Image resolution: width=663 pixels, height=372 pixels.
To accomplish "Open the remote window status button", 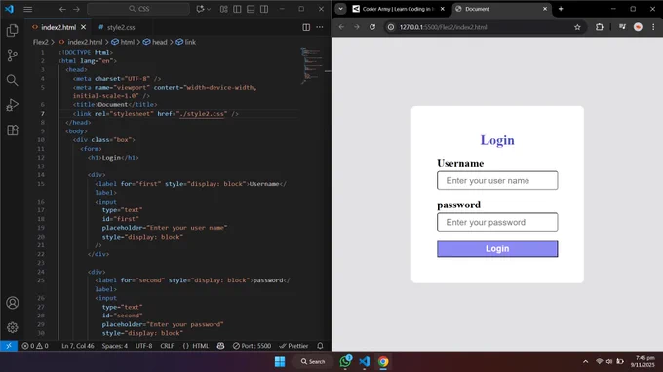I will [9, 346].
